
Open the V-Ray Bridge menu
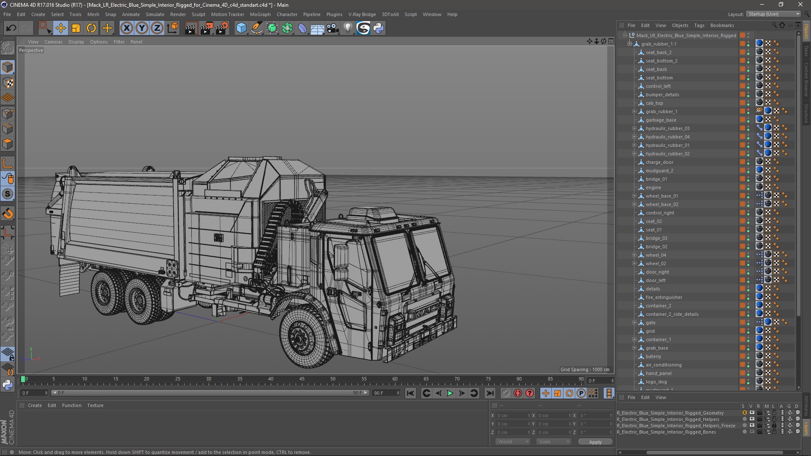click(362, 14)
